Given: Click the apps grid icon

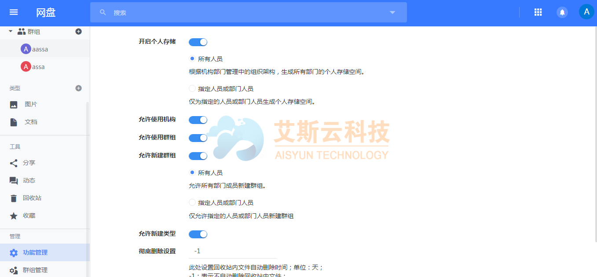Looking at the screenshot, I should pyautogui.click(x=538, y=12).
